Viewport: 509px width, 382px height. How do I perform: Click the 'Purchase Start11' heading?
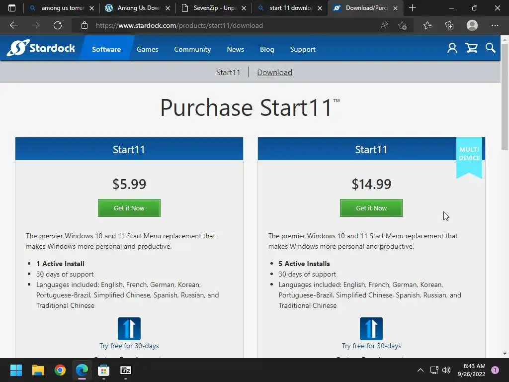point(250,107)
